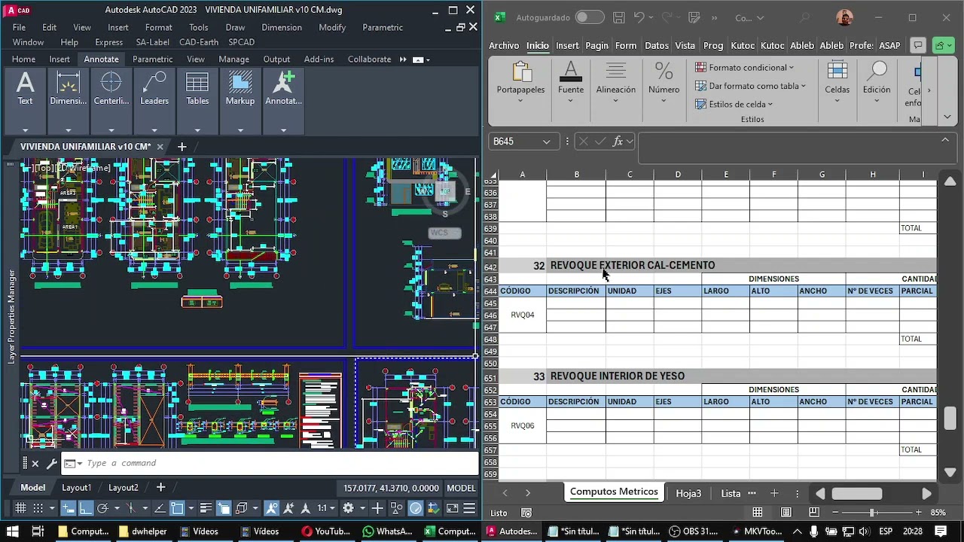Click the Excel insert function fx icon
Viewport: 964px width, 542px height.
tap(618, 141)
